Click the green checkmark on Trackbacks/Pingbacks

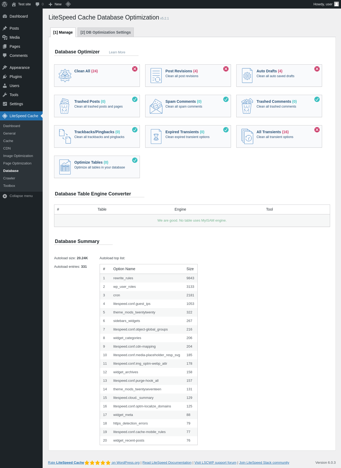[x=135, y=130]
